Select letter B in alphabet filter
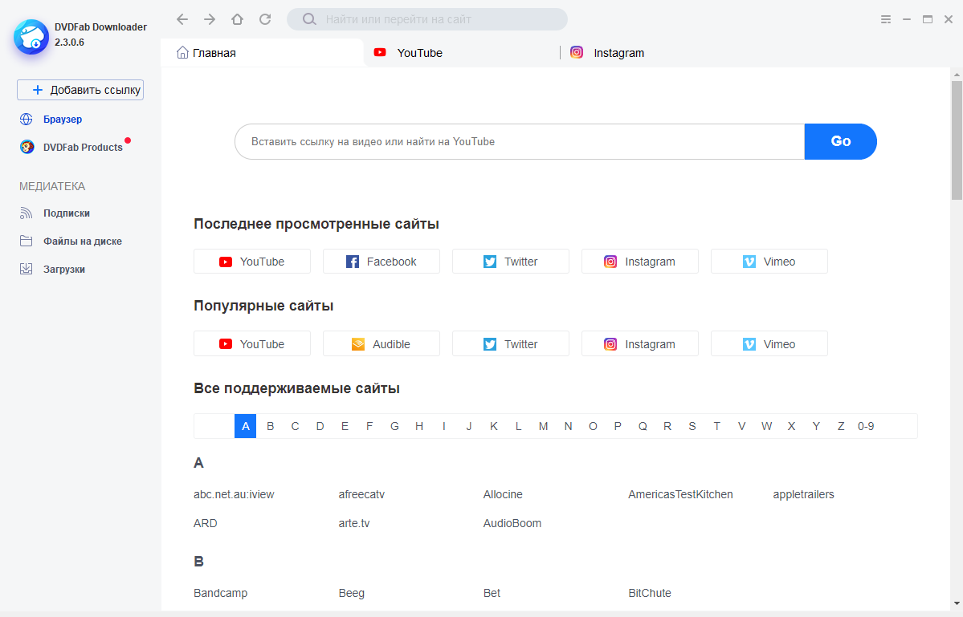This screenshot has width=963, height=617. coord(270,426)
